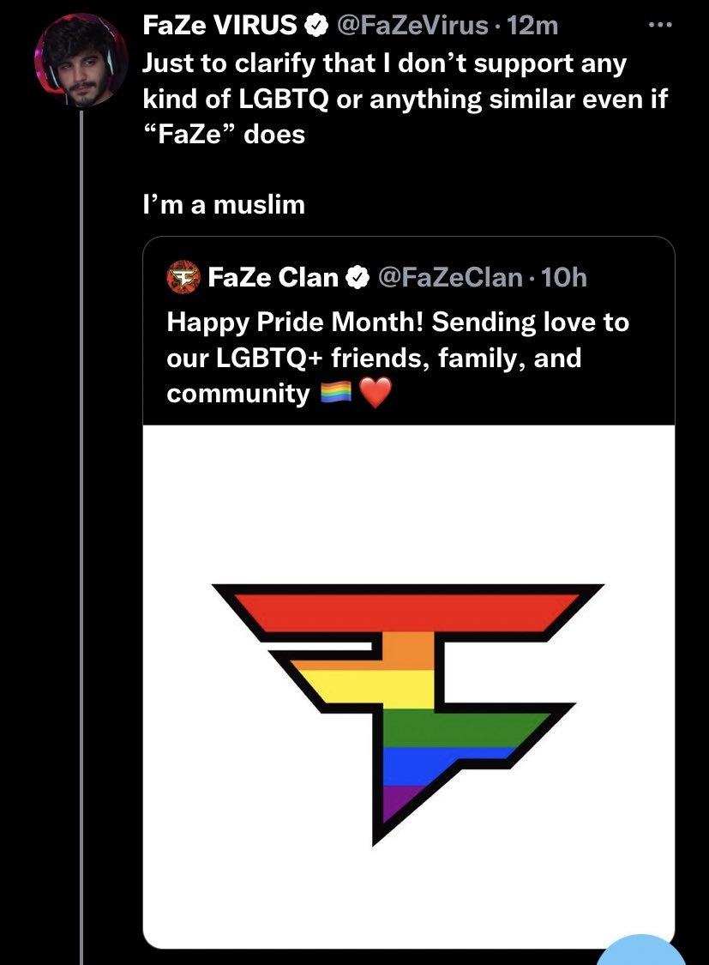Click verified badge next to FaZe VIRUS
Viewport: 709px width, 965px height.
coord(315,26)
